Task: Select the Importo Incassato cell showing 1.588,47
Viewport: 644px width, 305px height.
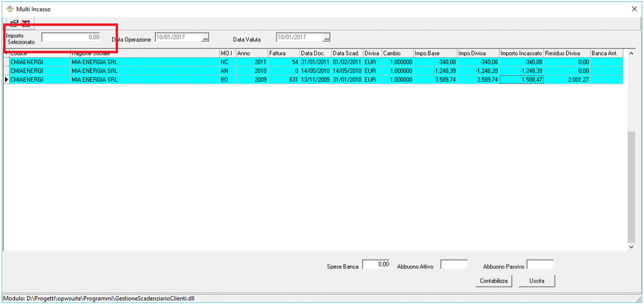Action: (521, 80)
